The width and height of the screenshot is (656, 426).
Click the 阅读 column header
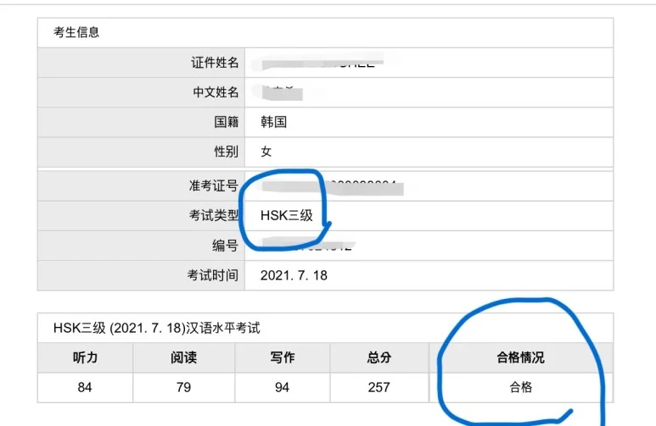point(183,357)
